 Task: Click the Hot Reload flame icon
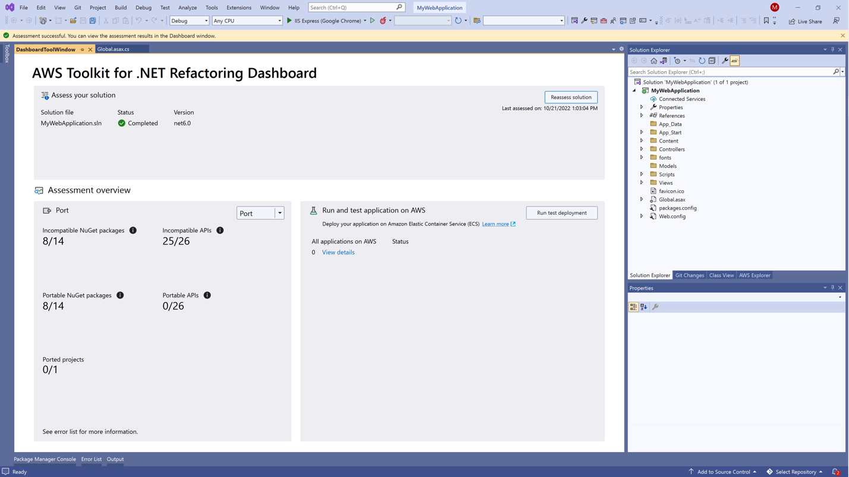click(x=383, y=21)
